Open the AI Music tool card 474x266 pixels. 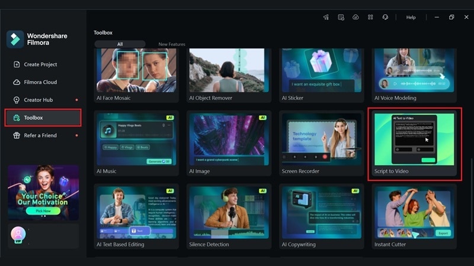click(x=136, y=143)
